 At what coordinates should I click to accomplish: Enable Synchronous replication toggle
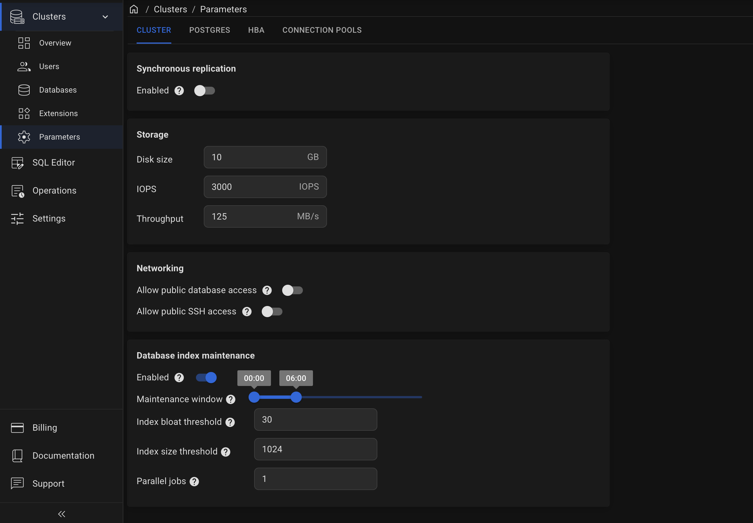pos(205,91)
